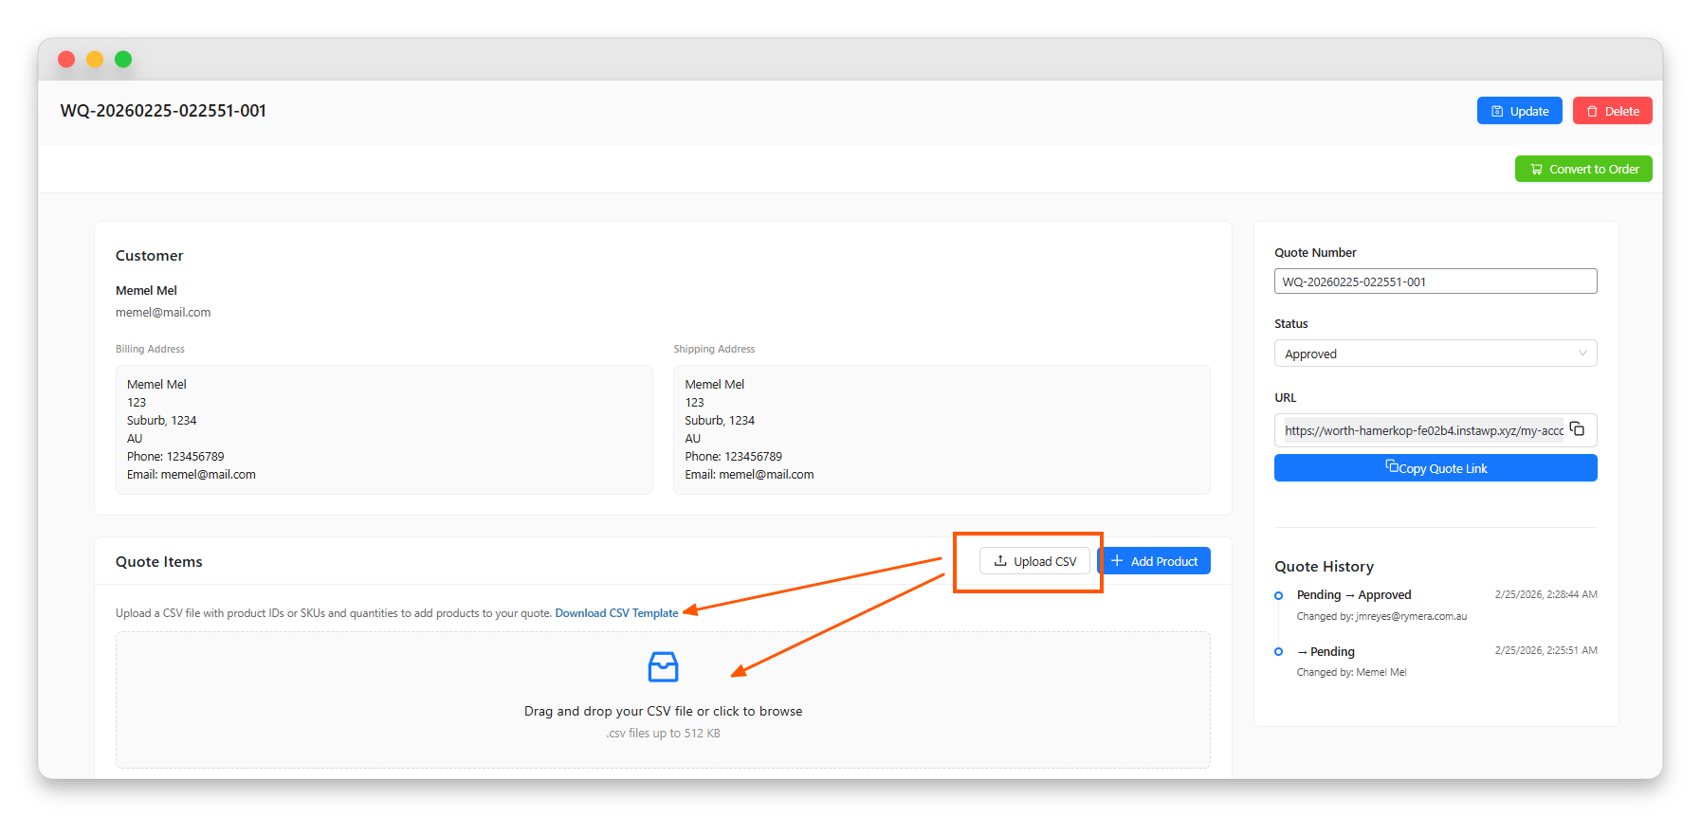Click 'Drag and drop your CSV file' text
1701x817 pixels.
click(x=663, y=711)
